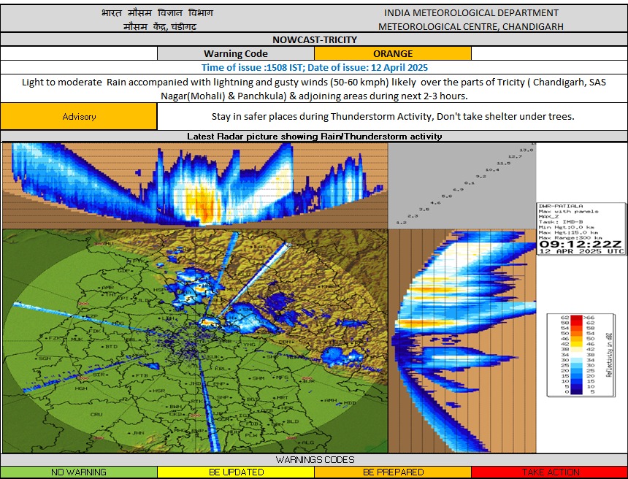
Task: Click the SGN station label on map
Action: tap(45, 358)
